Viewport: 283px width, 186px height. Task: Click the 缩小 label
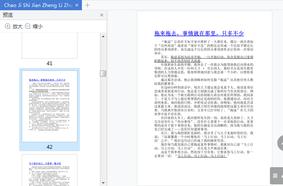coord(38,27)
